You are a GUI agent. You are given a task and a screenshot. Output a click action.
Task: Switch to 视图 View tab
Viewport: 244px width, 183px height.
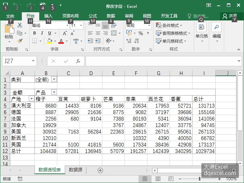point(147,16)
